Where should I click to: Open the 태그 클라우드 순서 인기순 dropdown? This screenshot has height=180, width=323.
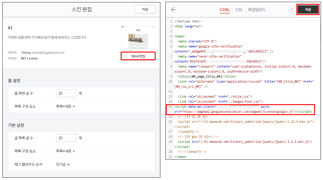(x=63, y=164)
